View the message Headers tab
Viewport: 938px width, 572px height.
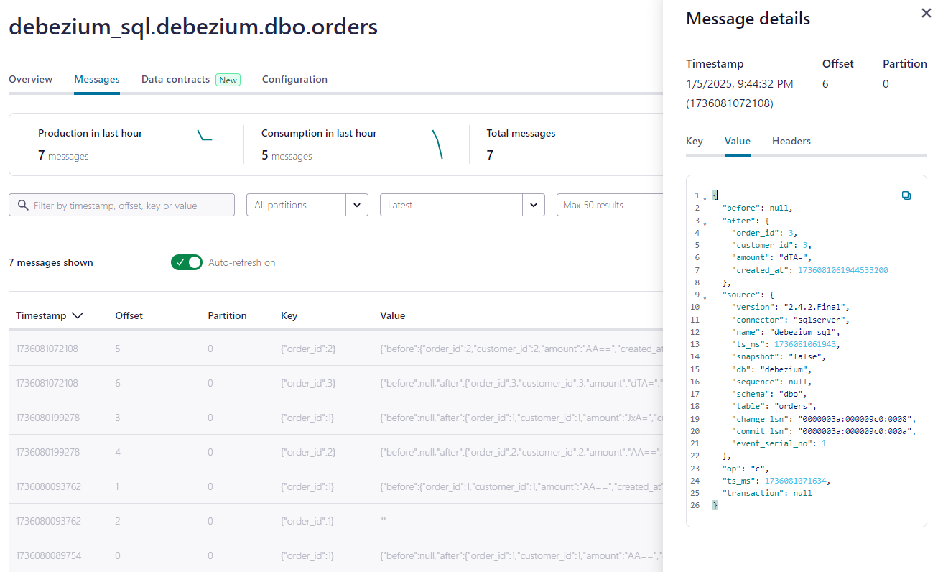pos(791,142)
